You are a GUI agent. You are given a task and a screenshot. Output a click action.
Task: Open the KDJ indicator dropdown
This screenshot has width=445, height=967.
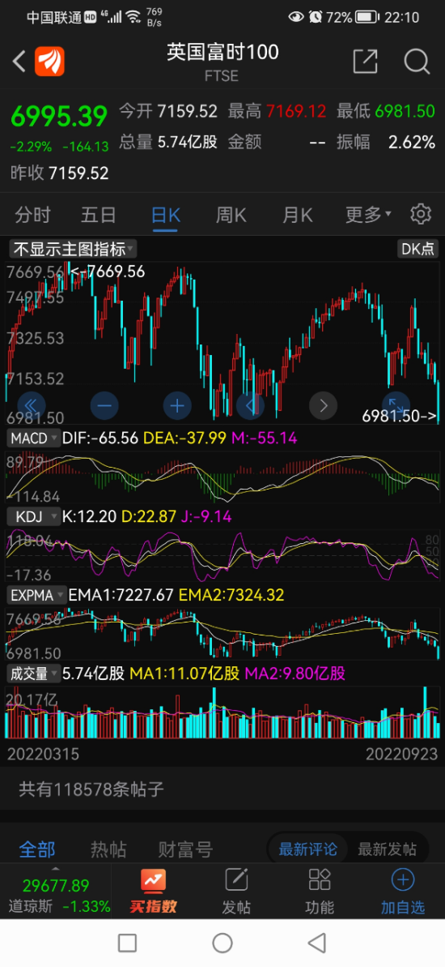[x=34, y=516]
